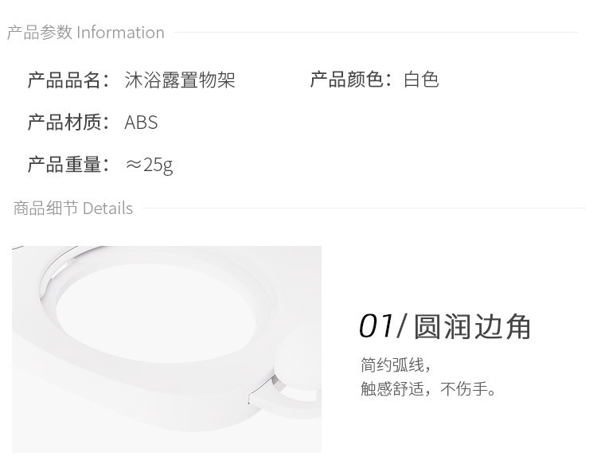This screenshot has height=456, width=597.
Task: Click the 商品细节 Details section heading
Action: (73, 209)
